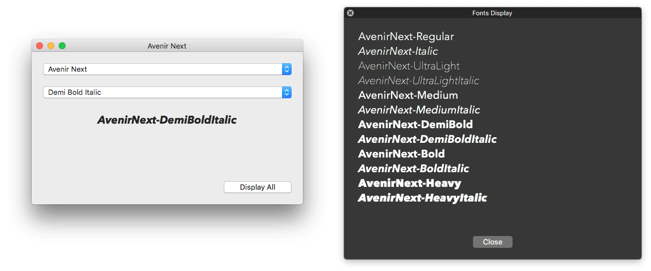Select AvenirNext-Regular in the fonts list
This screenshot has width=651, height=271.
(x=406, y=37)
